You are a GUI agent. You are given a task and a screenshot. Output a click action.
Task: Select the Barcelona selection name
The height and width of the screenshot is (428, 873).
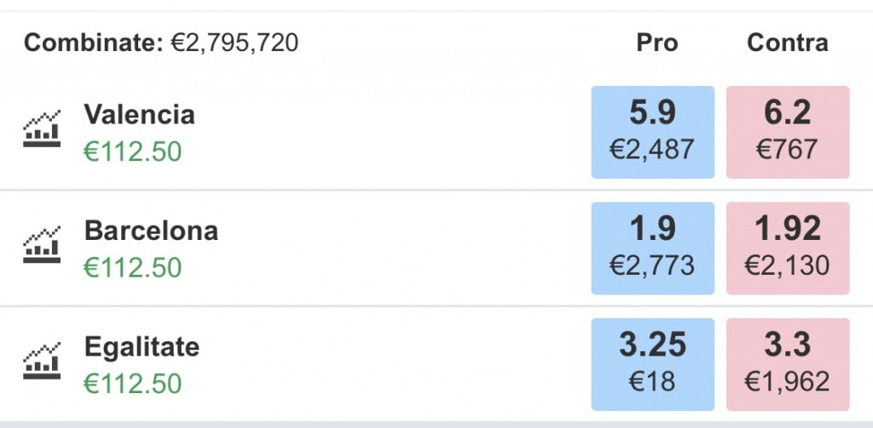coord(151,231)
